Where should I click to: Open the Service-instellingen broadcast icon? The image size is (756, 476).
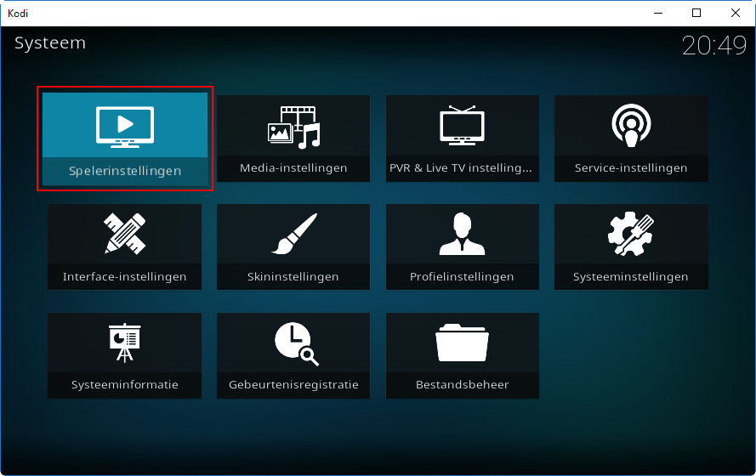(631, 126)
